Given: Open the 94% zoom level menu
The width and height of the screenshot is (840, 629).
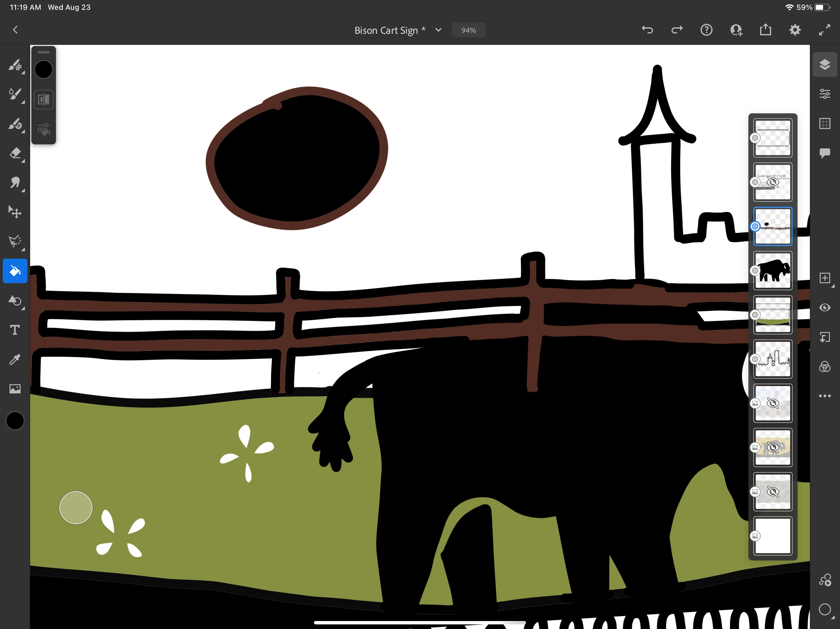Looking at the screenshot, I should (468, 30).
